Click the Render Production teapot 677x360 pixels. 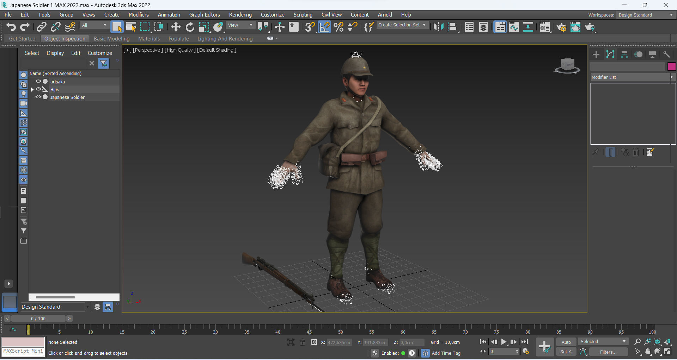coord(590,27)
